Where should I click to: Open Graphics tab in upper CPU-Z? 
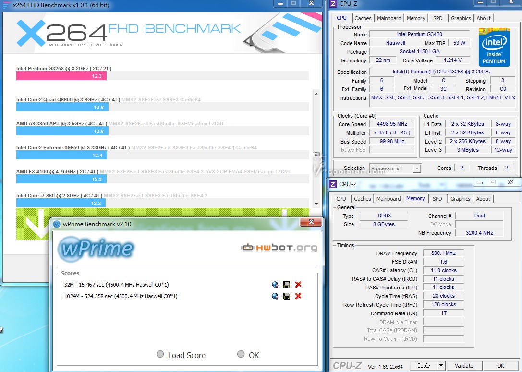(x=461, y=18)
